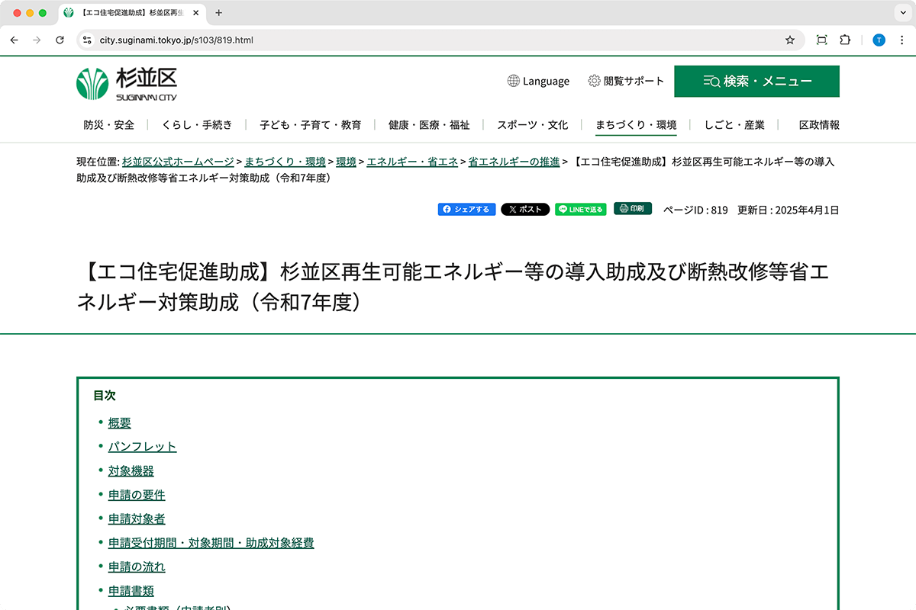Click the 目次 heading
Viewport: 916px width, 610px height.
(105, 396)
